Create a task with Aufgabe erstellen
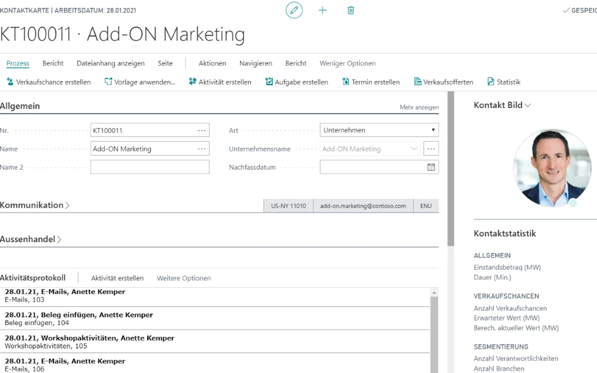The image size is (597, 373). (297, 82)
